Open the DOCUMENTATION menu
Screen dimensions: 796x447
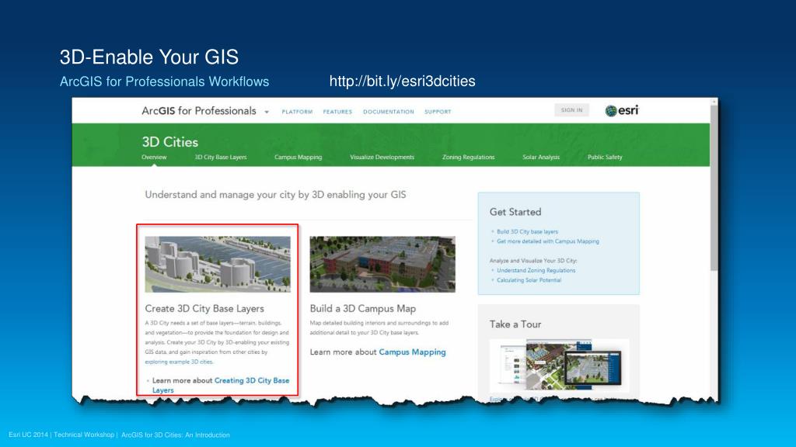pyautogui.click(x=389, y=112)
